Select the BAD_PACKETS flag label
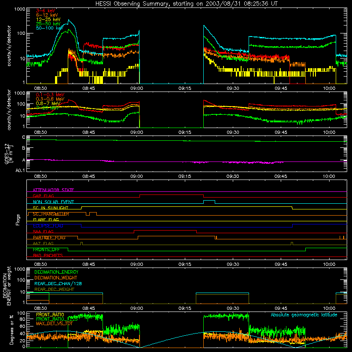 48,255
